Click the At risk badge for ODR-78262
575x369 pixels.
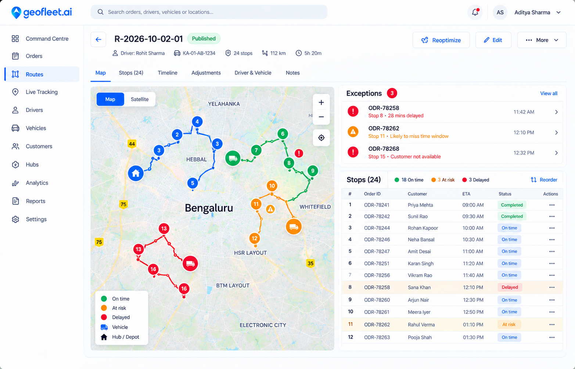(x=509, y=325)
